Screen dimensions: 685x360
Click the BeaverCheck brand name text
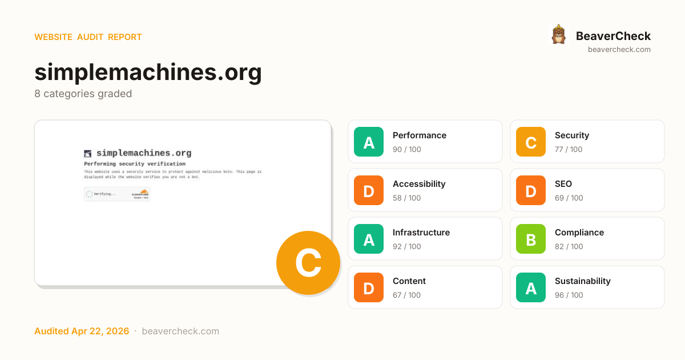coord(613,36)
